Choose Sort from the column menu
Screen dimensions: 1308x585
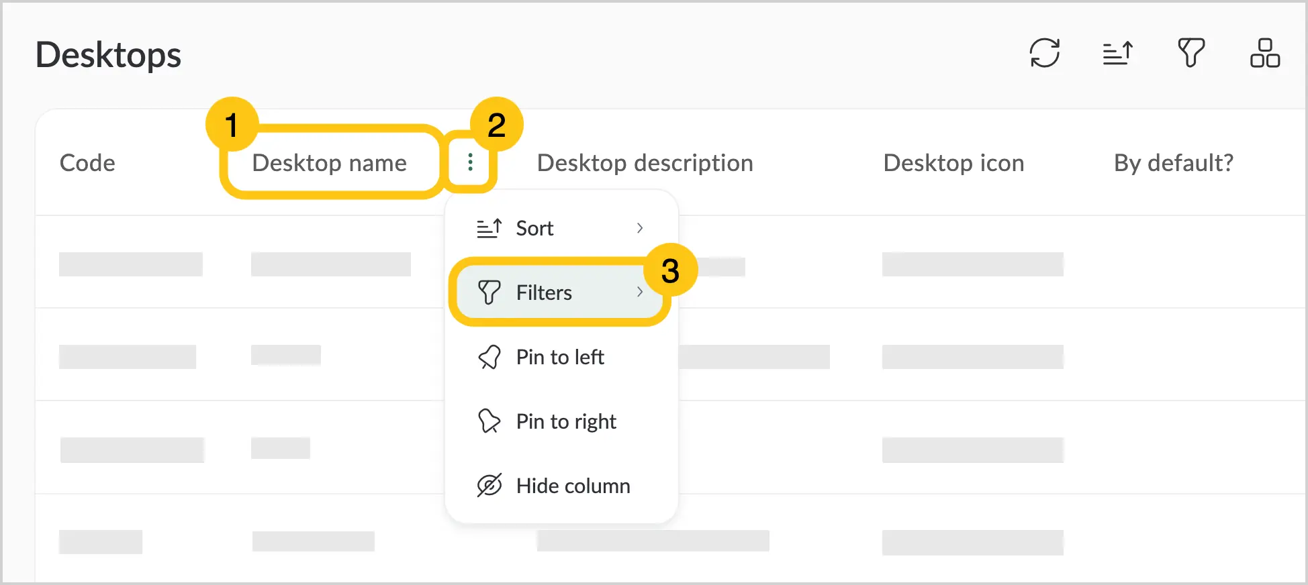(x=561, y=228)
